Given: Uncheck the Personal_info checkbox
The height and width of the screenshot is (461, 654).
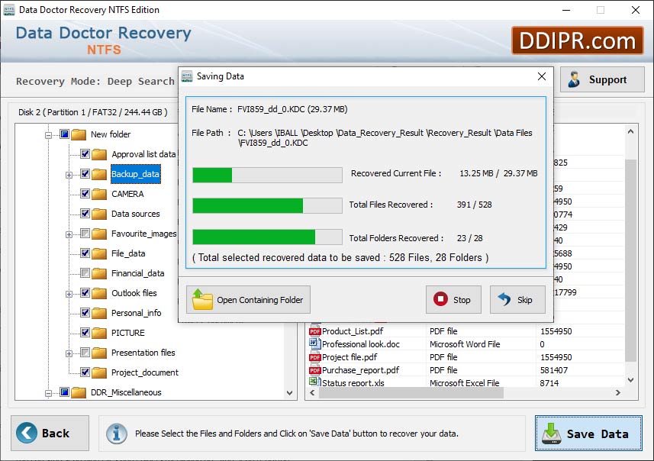Looking at the screenshot, I should 85,312.
